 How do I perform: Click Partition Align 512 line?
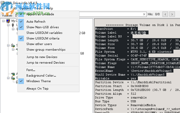point(116,94)
